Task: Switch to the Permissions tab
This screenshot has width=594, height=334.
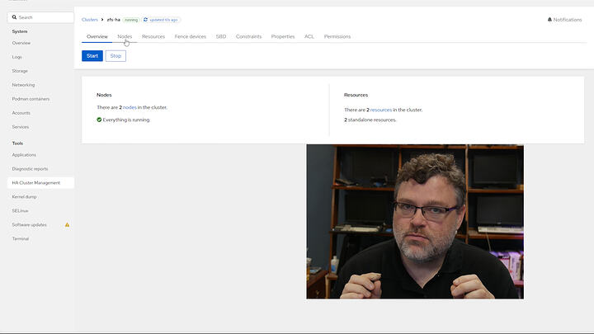Action: (x=337, y=37)
